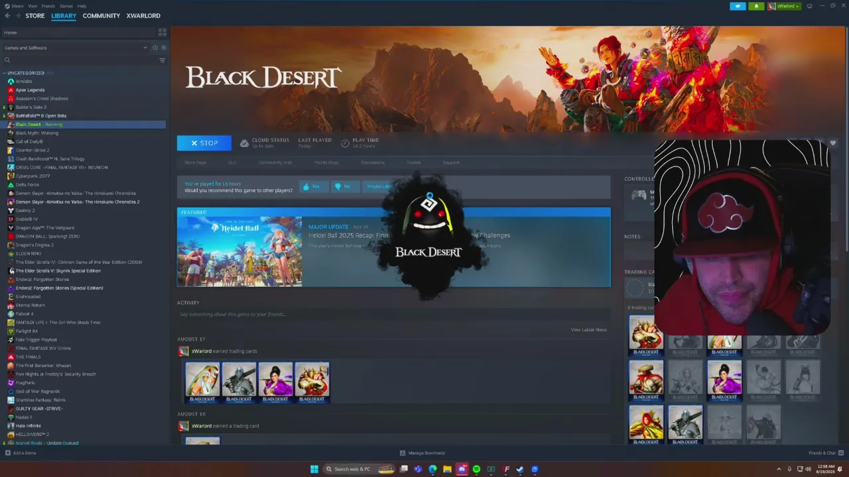
Task: Open the announcements megaphone button
Action: click(x=738, y=6)
